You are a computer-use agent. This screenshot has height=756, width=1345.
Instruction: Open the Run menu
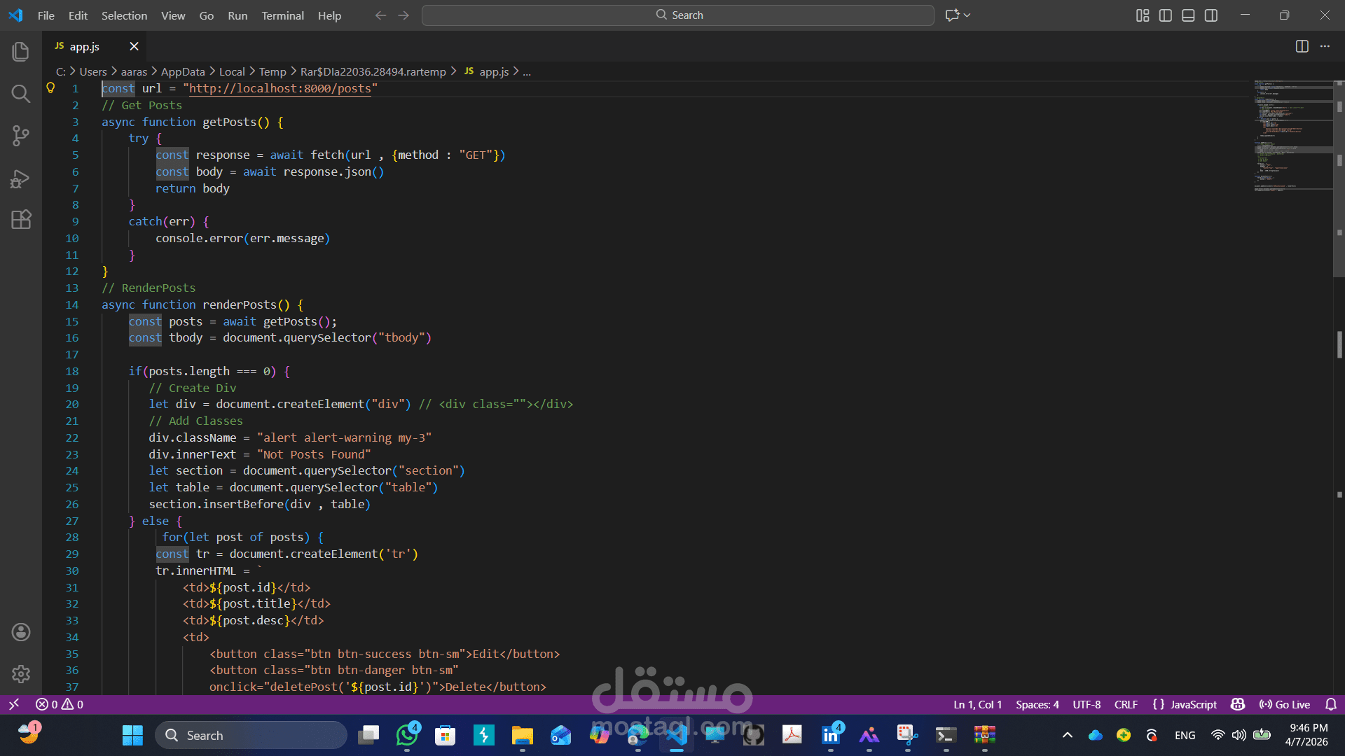pyautogui.click(x=237, y=15)
